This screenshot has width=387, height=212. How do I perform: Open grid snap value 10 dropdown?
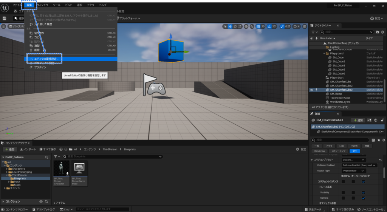click(263, 26)
